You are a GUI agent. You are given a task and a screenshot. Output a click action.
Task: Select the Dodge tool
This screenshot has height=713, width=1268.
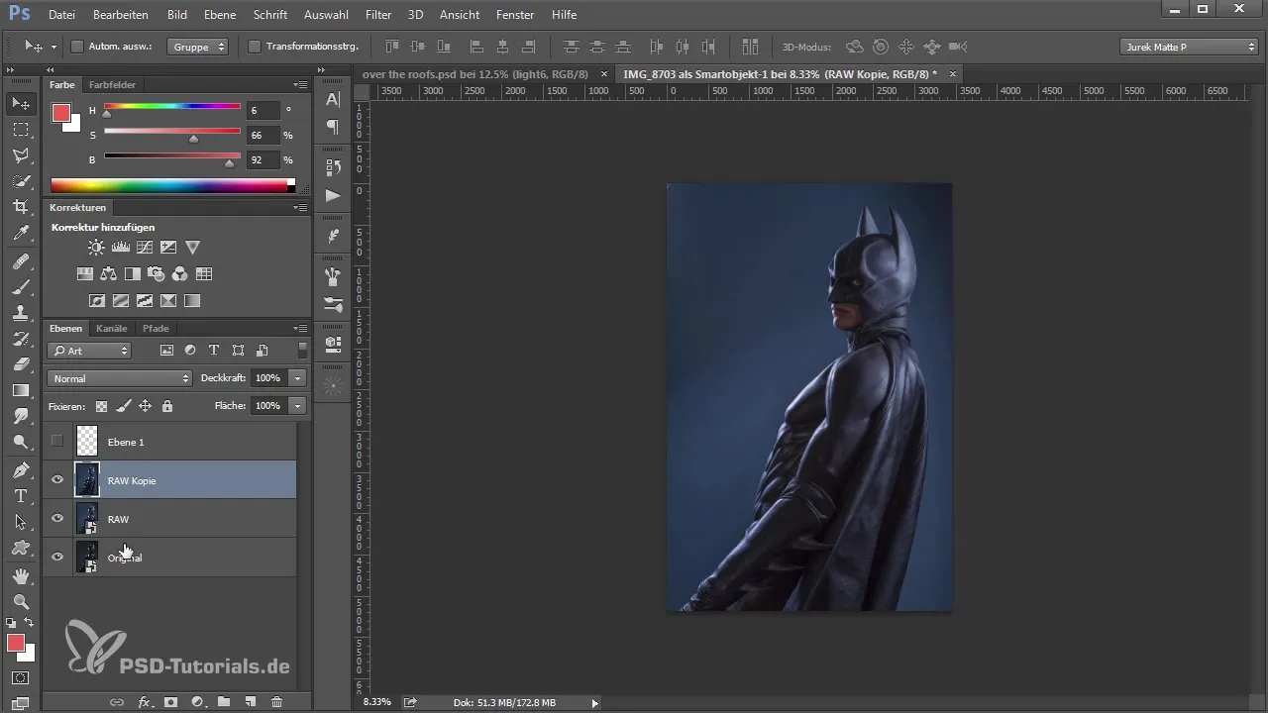pyautogui.click(x=21, y=442)
